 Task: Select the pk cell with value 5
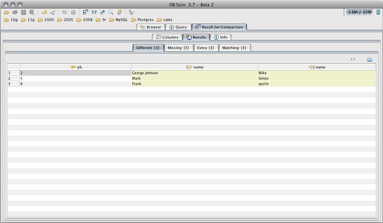point(76,78)
